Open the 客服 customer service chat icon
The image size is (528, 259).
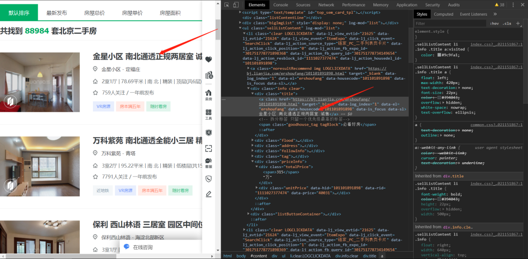pos(208,163)
